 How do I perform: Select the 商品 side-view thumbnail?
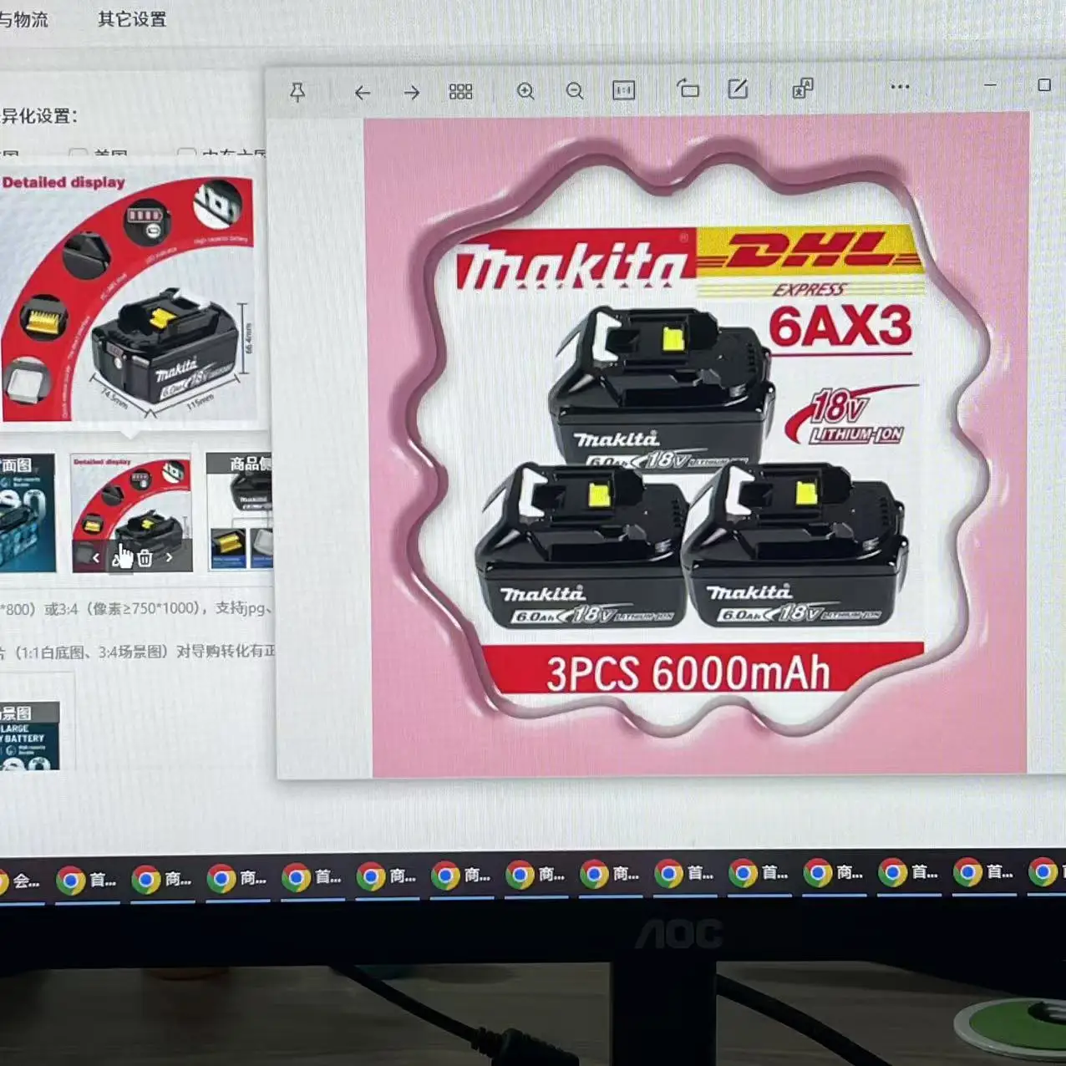pos(241,511)
